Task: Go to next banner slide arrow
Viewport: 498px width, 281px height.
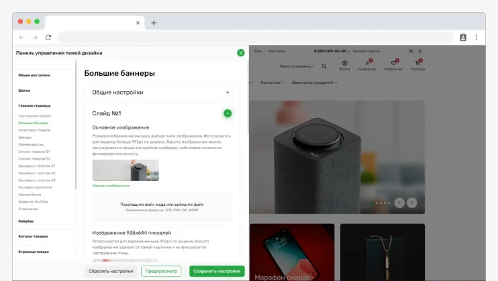Action: coord(411,203)
